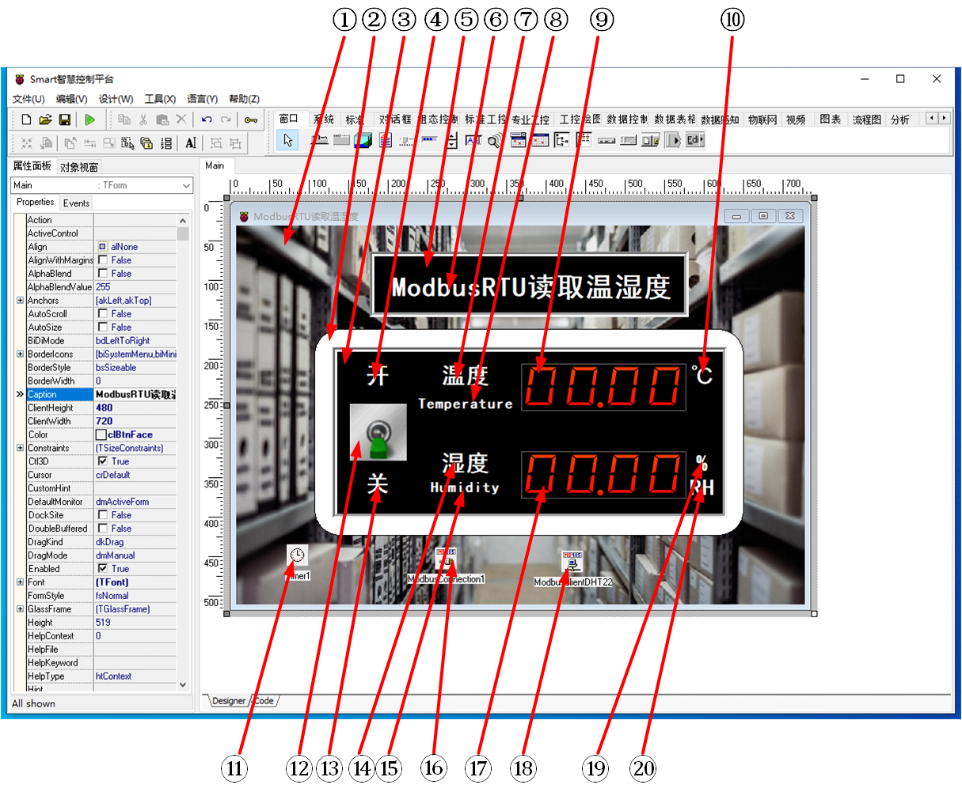Click the Paste clipboard icon
Viewport: 962px width, 796px height.
162,119
